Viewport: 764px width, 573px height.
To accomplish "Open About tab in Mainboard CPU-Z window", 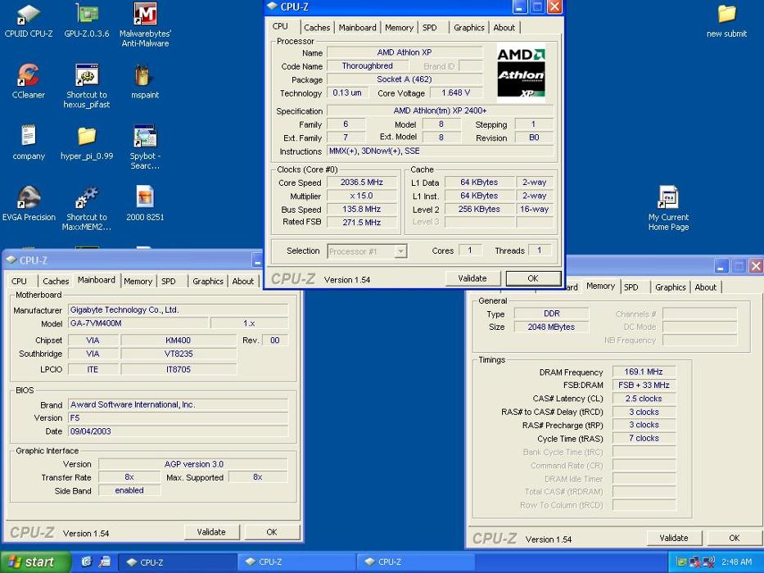I will (x=242, y=281).
